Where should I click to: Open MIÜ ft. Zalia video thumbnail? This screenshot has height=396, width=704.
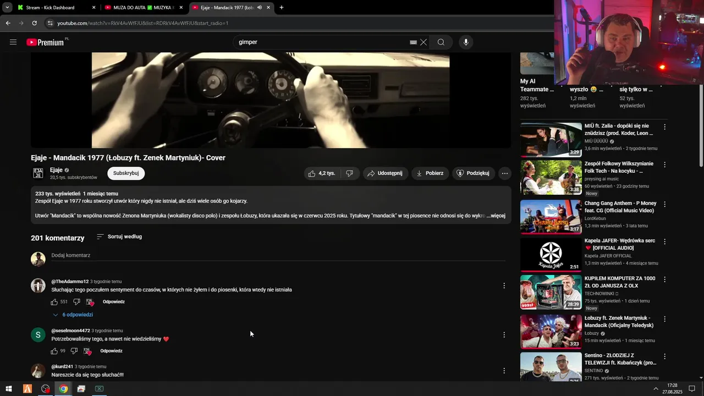551,140
